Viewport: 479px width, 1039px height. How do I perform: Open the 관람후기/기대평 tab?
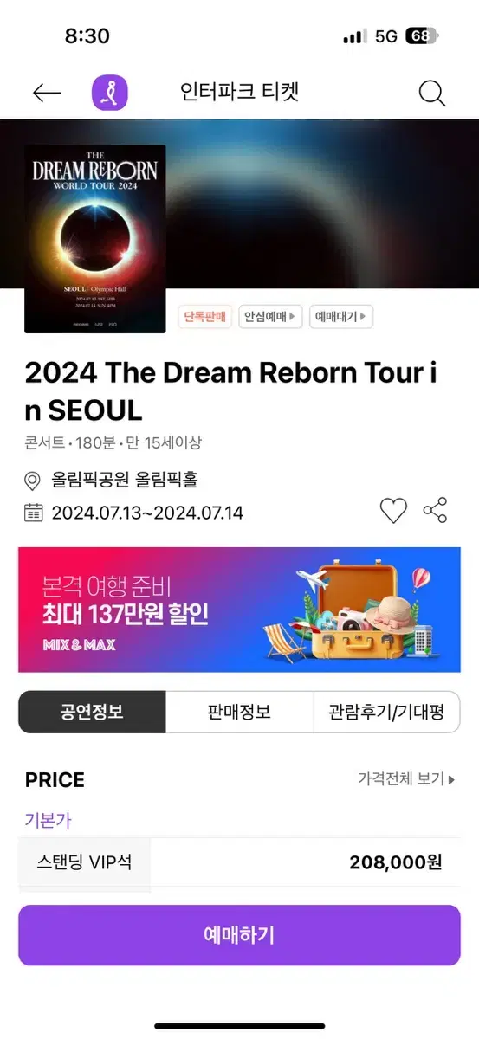(x=386, y=712)
